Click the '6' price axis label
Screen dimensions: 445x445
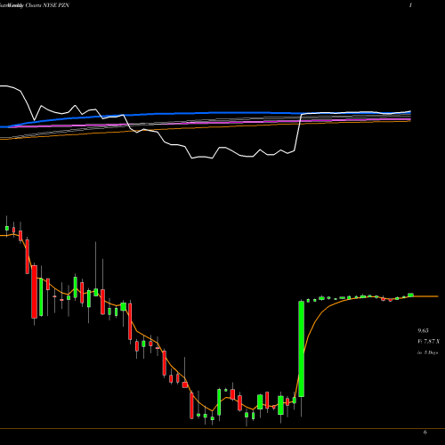[x=425, y=433]
